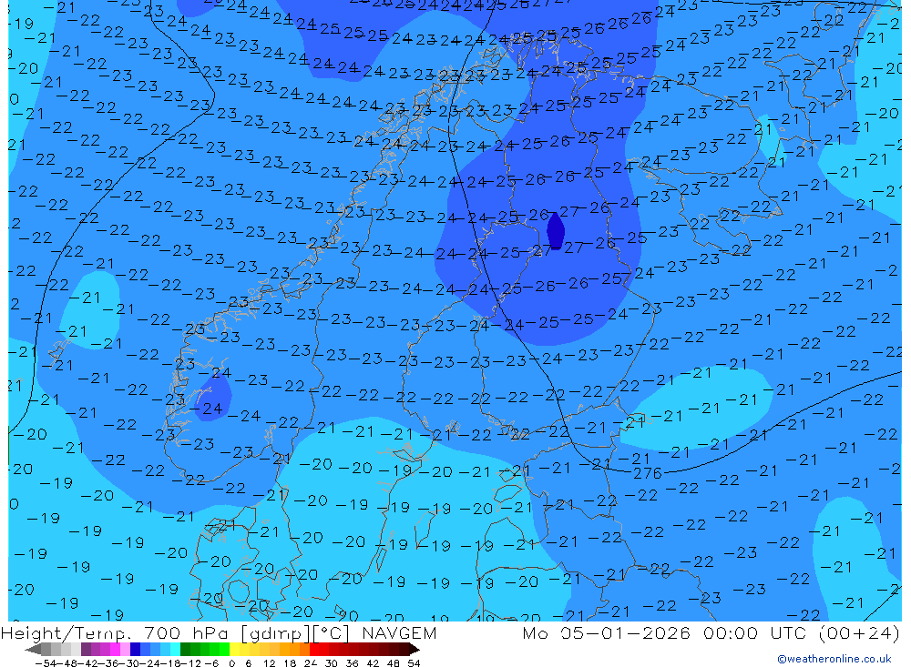Pick the orange swatch in the legend
911x667 pixels.
point(294,650)
